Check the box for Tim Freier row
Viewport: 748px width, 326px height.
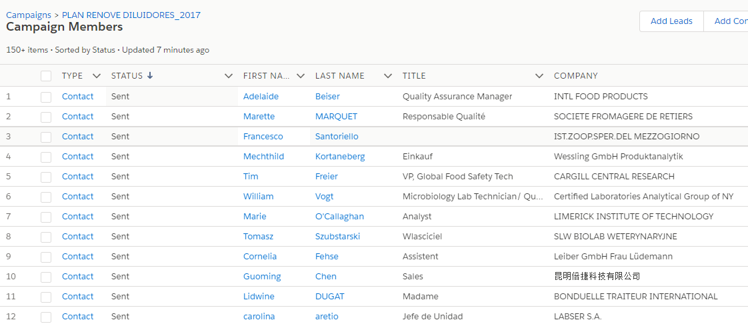46,177
